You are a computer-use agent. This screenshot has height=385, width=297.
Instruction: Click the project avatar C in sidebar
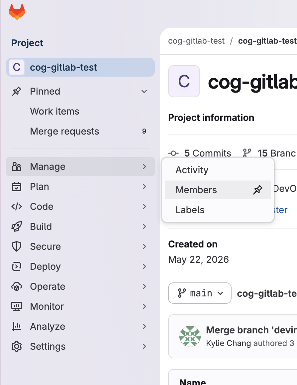coord(17,67)
